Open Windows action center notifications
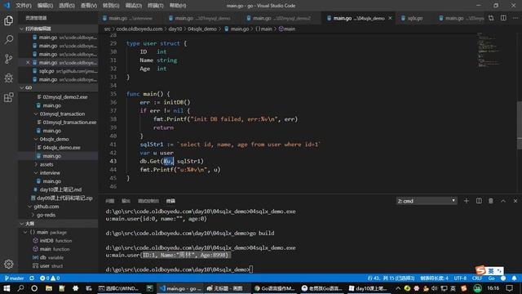Image resolution: width=522 pixels, height=294 pixels. click(x=509, y=288)
